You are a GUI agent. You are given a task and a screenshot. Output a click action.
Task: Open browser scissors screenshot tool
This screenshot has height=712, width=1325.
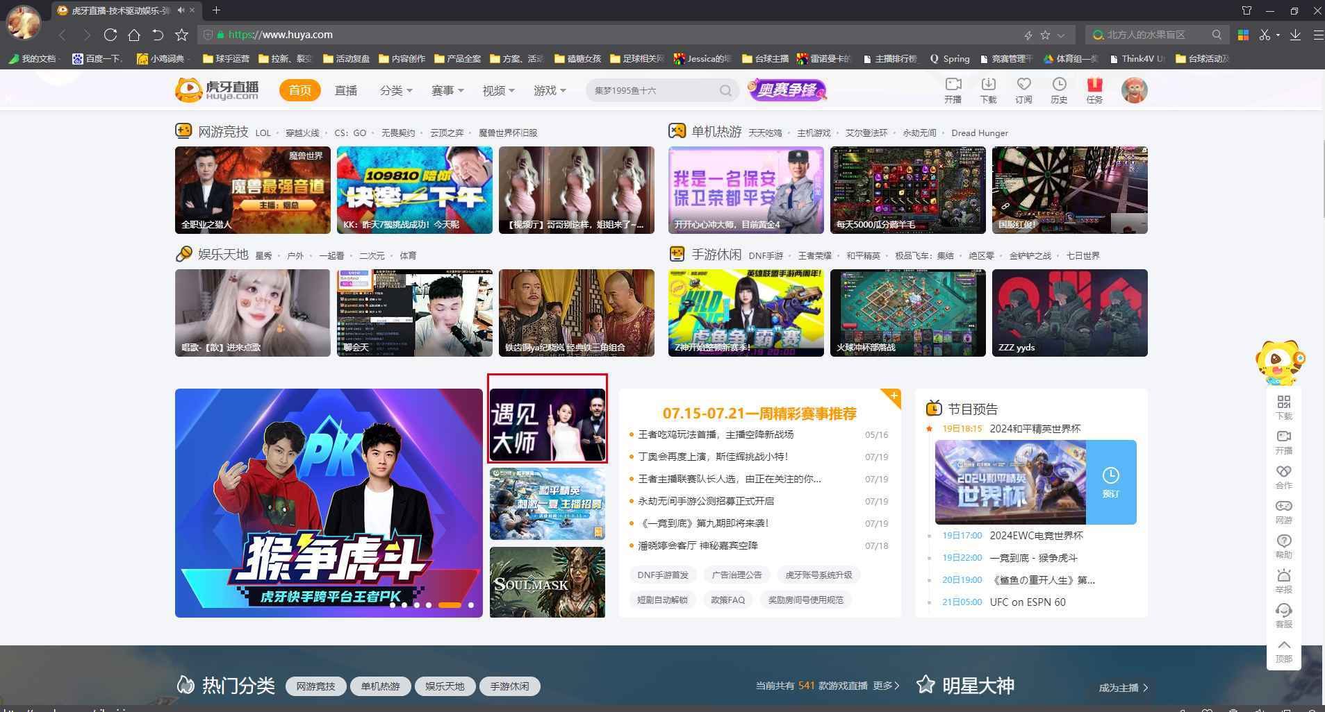pyautogui.click(x=1265, y=35)
